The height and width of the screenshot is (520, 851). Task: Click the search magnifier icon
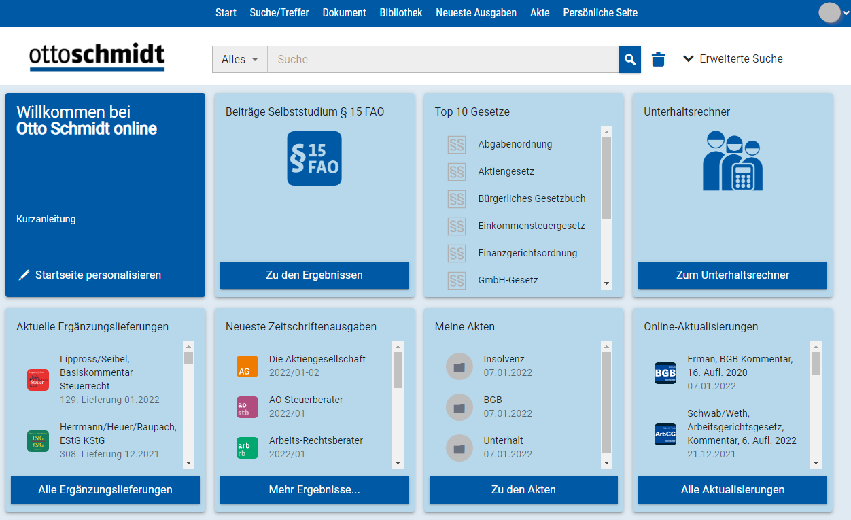point(629,59)
